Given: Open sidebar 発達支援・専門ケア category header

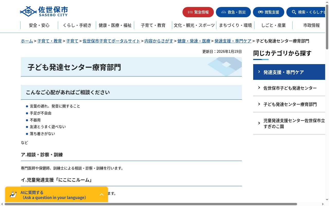Looking at the screenshot, I should click(x=289, y=72).
